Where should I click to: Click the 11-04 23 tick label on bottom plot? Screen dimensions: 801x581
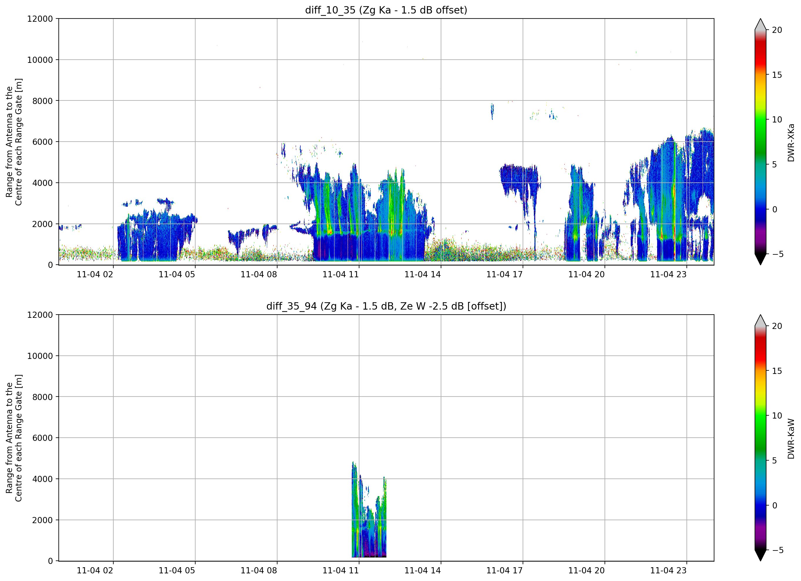tap(668, 570)
